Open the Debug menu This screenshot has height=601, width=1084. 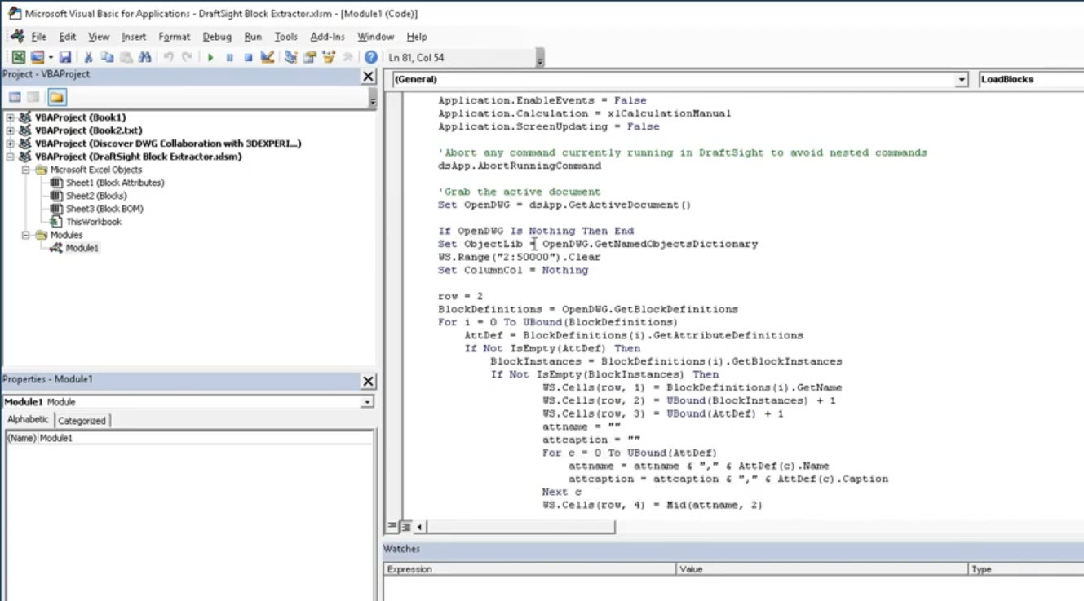(216, 37)
